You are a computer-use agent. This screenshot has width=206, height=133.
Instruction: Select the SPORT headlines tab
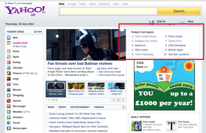tap(62, 107)
